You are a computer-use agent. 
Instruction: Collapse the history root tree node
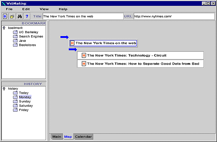point(4,89)
